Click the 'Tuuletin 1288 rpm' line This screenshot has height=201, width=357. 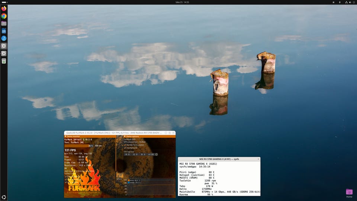[197, 181]
